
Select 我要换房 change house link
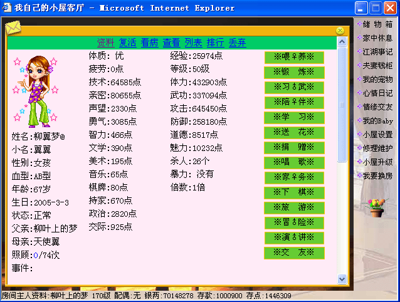(x=377, y=175)
